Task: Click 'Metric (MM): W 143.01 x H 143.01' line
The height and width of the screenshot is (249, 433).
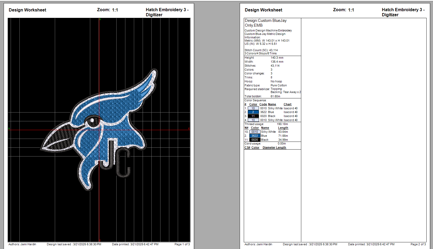Action: [x=267, y=41]
